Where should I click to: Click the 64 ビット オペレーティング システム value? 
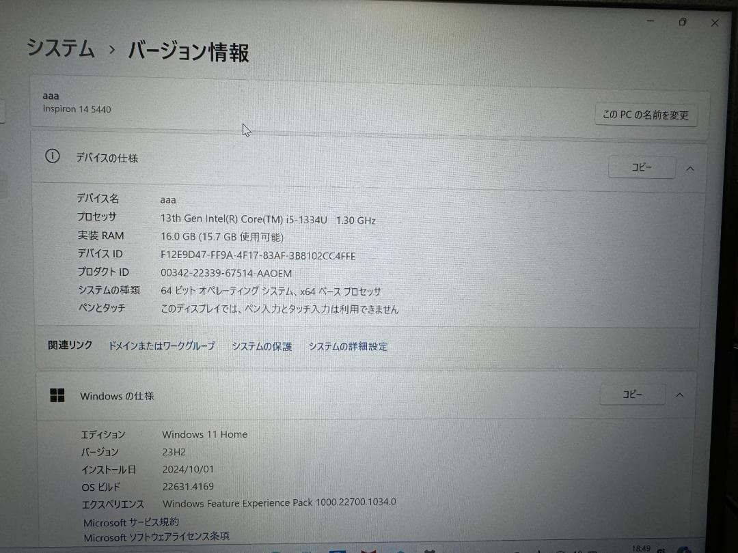[x=271, y=291]
